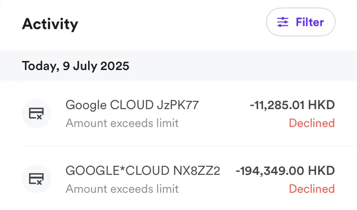Click the word Filter in purple
357x210 pixels.
tap(310, 22)
